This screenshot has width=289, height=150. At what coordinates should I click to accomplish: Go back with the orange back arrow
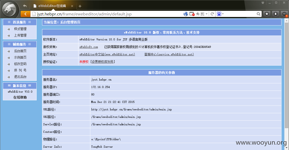(26, 14)
